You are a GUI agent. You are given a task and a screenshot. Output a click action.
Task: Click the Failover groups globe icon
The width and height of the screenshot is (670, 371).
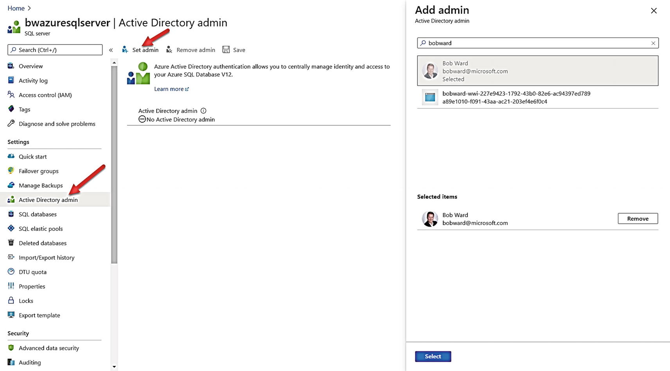pyautogui.click(x=11, y=171)
